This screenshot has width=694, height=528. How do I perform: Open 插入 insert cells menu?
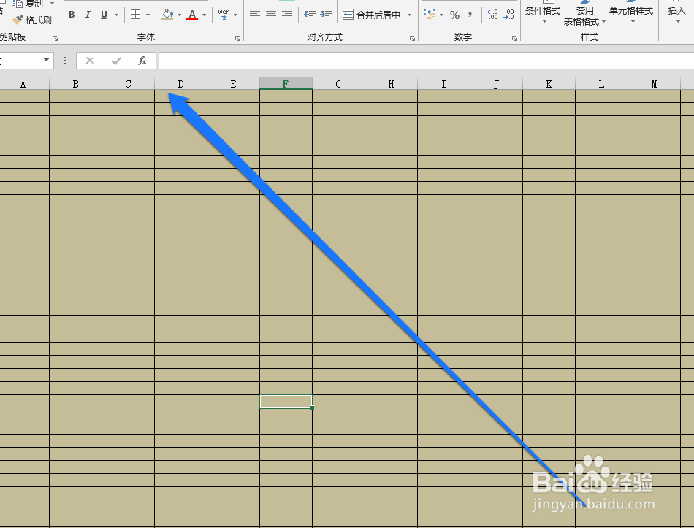pos(676,13)
